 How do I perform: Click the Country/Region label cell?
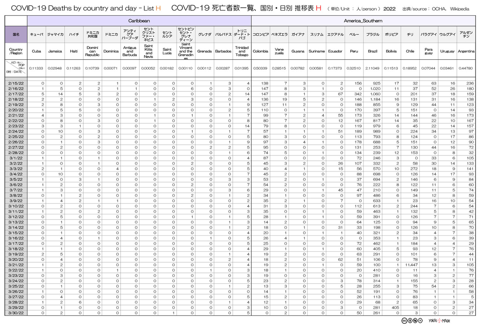point(16,51)
